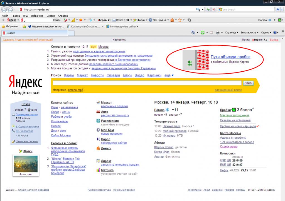Viewport: 285px width, 201px height.
Task: Click the yellow Найти search button
Action: click(x=248, y=83)
